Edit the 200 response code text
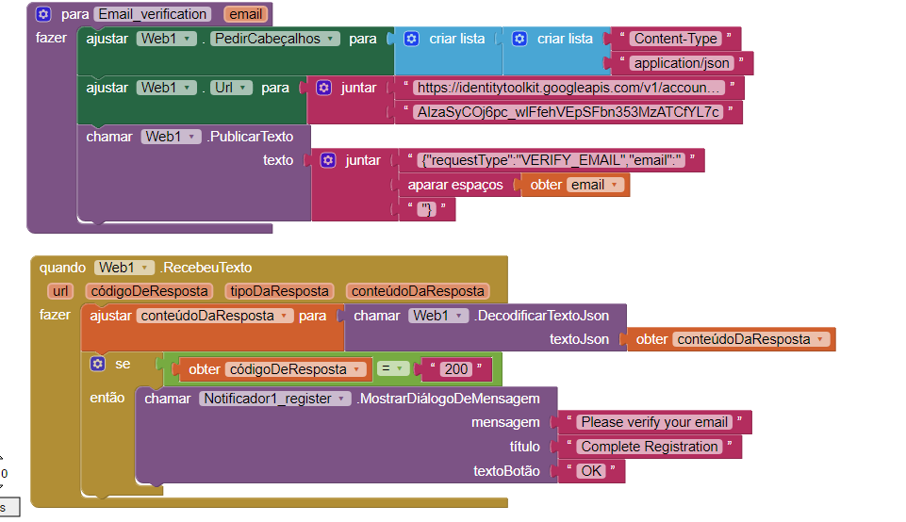The width and height of the screenshot is (906, 522). pos(456,369)
